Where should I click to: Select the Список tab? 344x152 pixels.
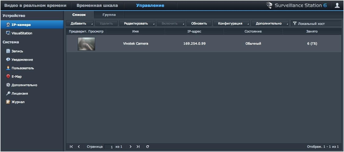pyautogui.click(x=79, y=15)
